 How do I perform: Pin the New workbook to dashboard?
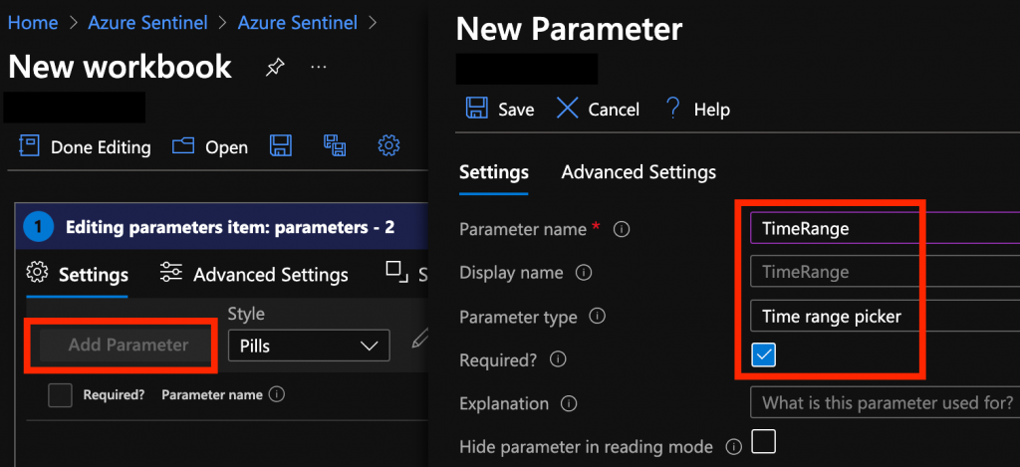tap(275, 67)
